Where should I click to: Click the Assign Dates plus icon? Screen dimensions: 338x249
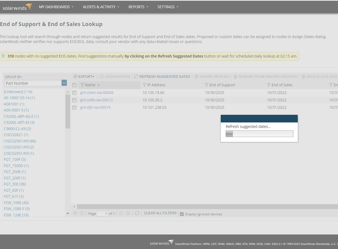coord(102,77)
